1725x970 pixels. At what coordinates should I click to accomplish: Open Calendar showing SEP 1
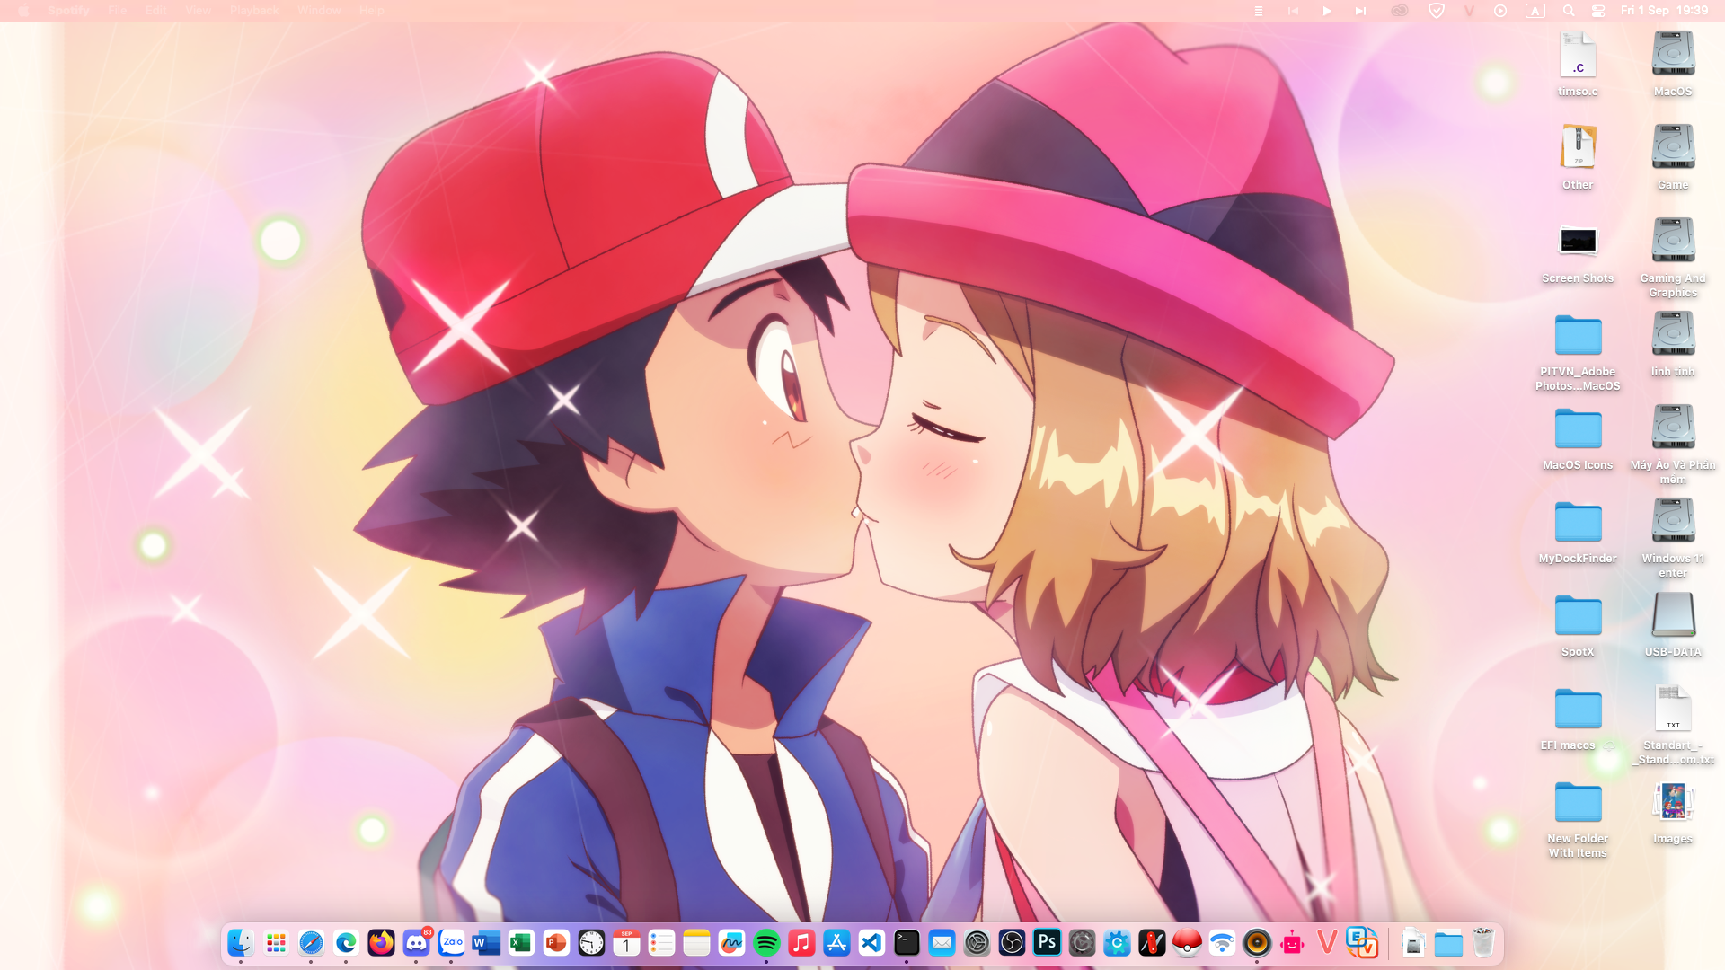pyautogui.click(x=626, y=943)
